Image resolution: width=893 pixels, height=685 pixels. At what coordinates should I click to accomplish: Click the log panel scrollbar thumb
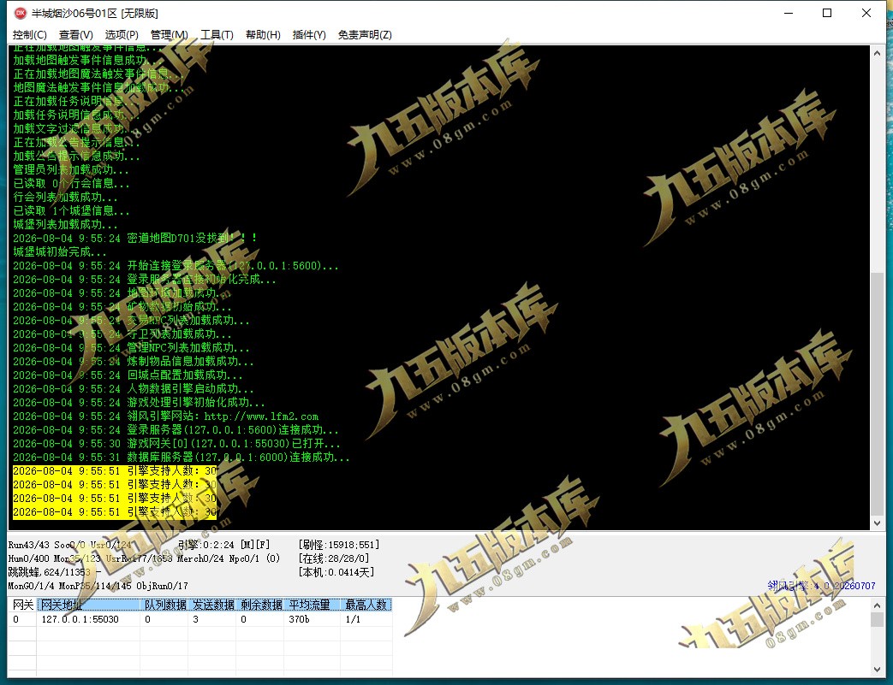(877, 392)
